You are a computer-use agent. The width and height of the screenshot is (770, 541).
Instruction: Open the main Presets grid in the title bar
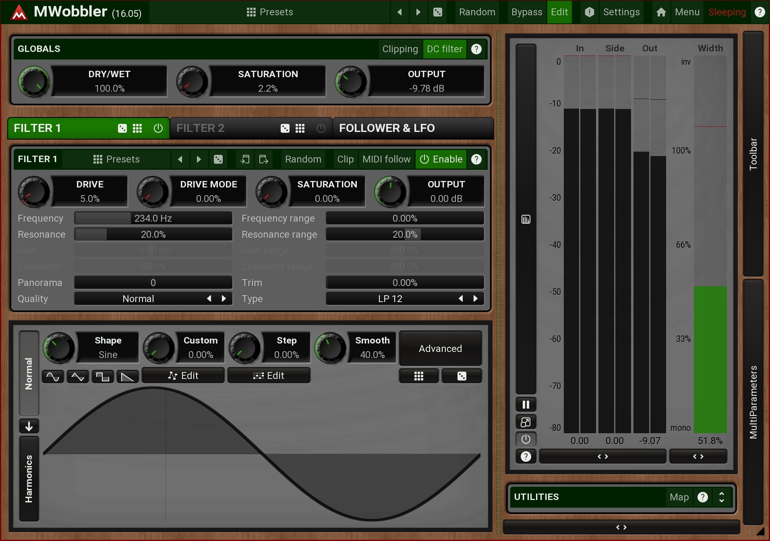click(270, 12)
